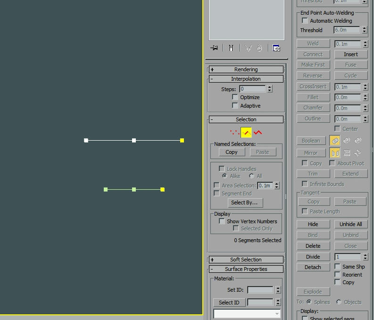Select Vertex sub-object level icon
Viewport: 374px width, 320px height.
(234, 133)
